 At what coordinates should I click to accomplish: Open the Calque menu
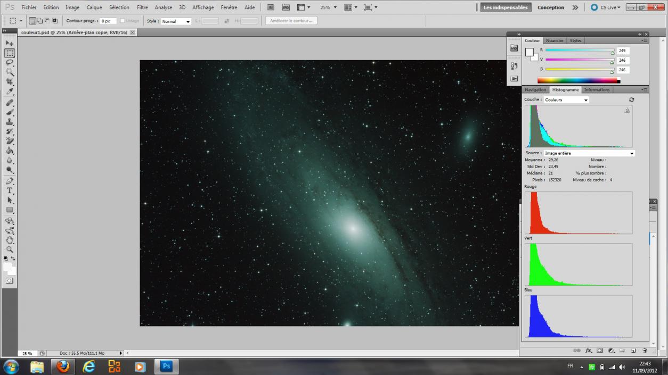pos(94,7)
